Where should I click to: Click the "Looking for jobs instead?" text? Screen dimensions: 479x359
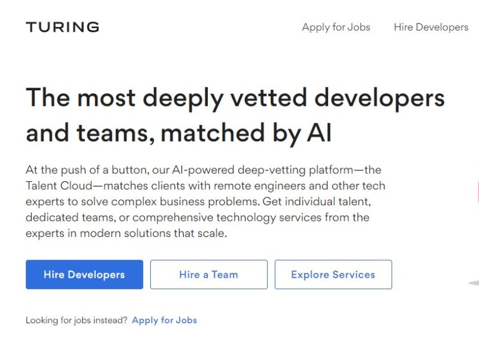(77, 320)
